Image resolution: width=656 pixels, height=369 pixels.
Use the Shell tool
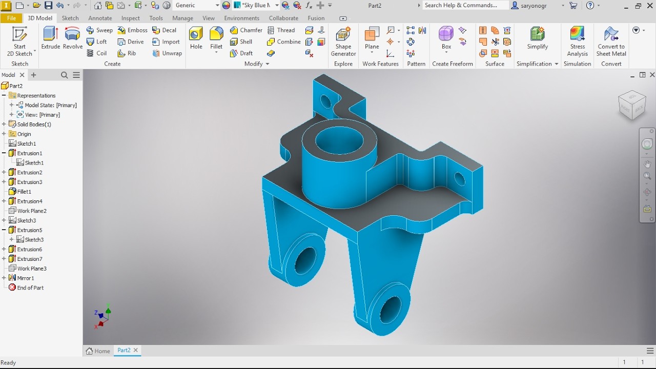[241, 42]
